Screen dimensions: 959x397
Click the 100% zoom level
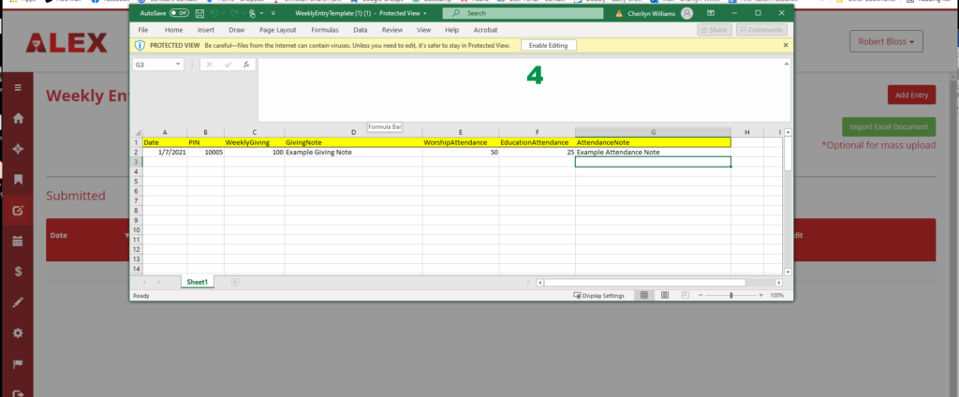[x=776, y=296]
